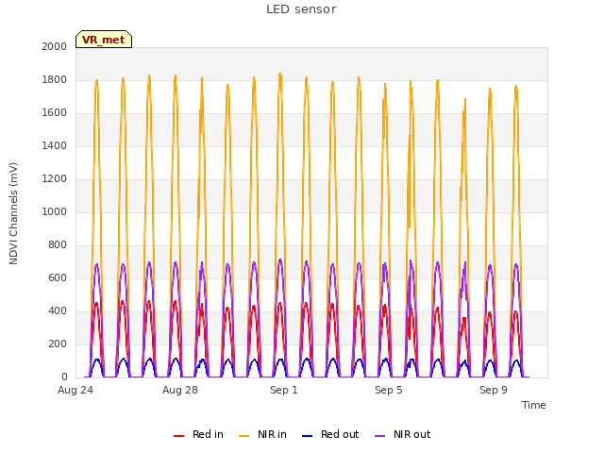Click the 1200 y-axis tick label
The height and width of the screenshot is (453, 604).
point(55,178)
